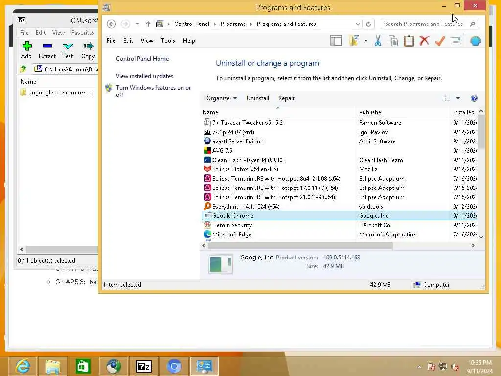Select the Google Chrome entry
The image size is (501, 376).
coord(340,216)
